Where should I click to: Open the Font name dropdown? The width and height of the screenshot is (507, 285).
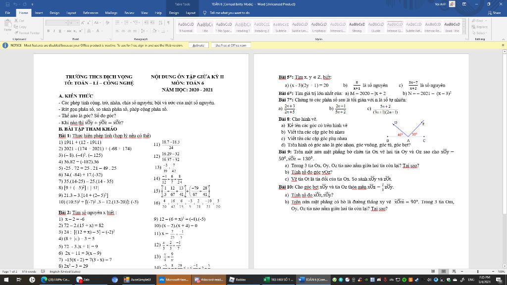(x=67, y=23)
